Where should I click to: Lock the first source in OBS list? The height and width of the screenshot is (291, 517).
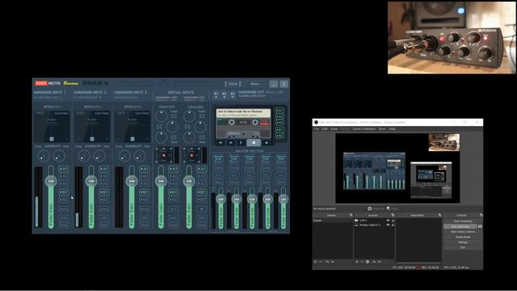[393, 221]
